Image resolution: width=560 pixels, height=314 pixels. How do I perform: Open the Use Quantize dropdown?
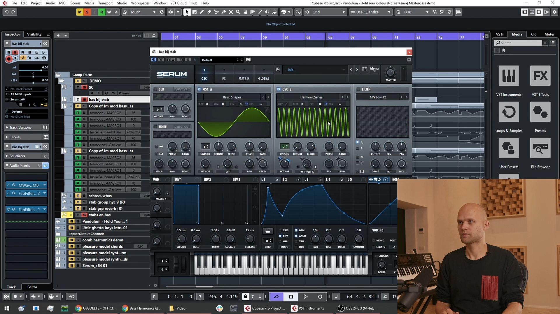(388, 12)
